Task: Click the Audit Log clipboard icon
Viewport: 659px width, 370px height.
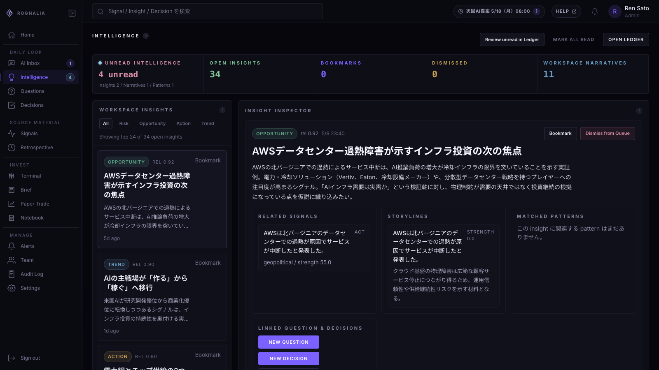Action: point(12,274)
